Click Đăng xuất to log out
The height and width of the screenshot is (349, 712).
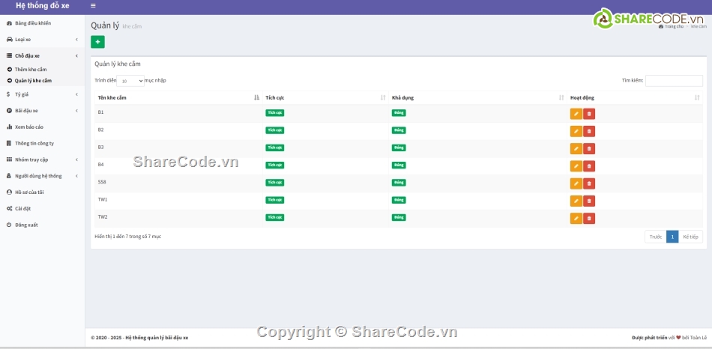[42, 225]
